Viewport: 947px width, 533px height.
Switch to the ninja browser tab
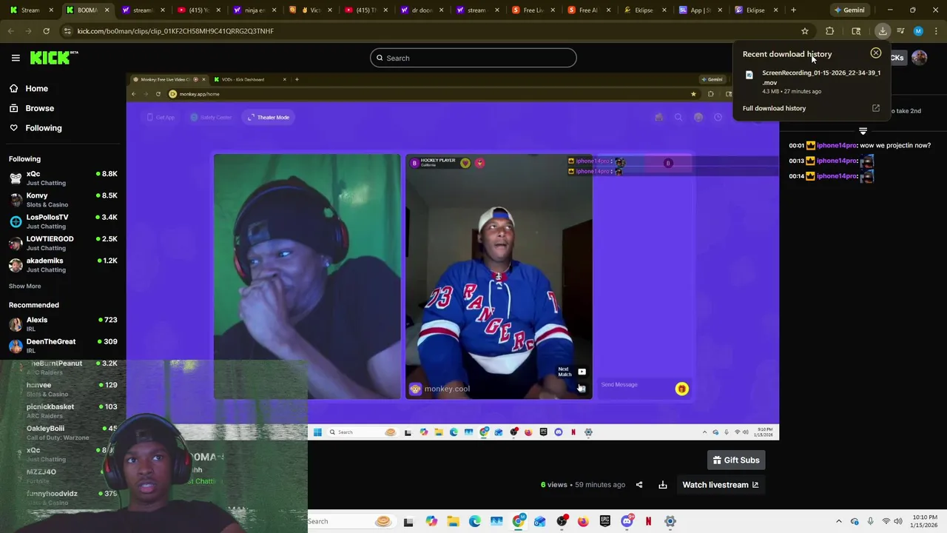coord(255,10)
